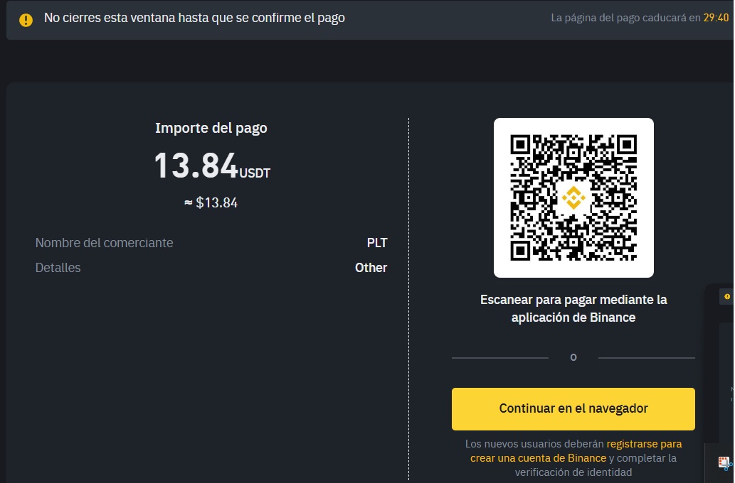Click the QR code image

point(573,197)
